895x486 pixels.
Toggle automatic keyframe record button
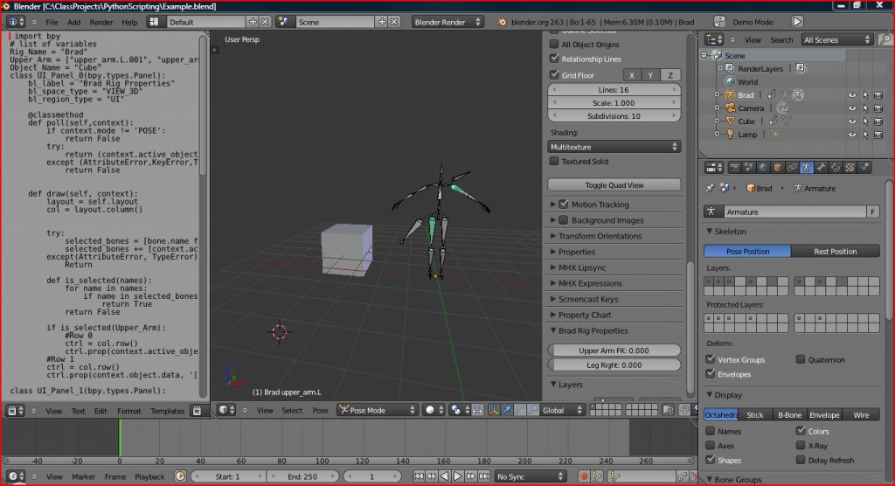tap(583, 476)
